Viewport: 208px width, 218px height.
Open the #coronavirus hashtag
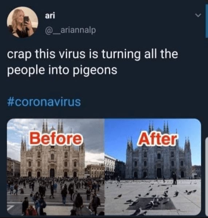[x=44, y=102]
